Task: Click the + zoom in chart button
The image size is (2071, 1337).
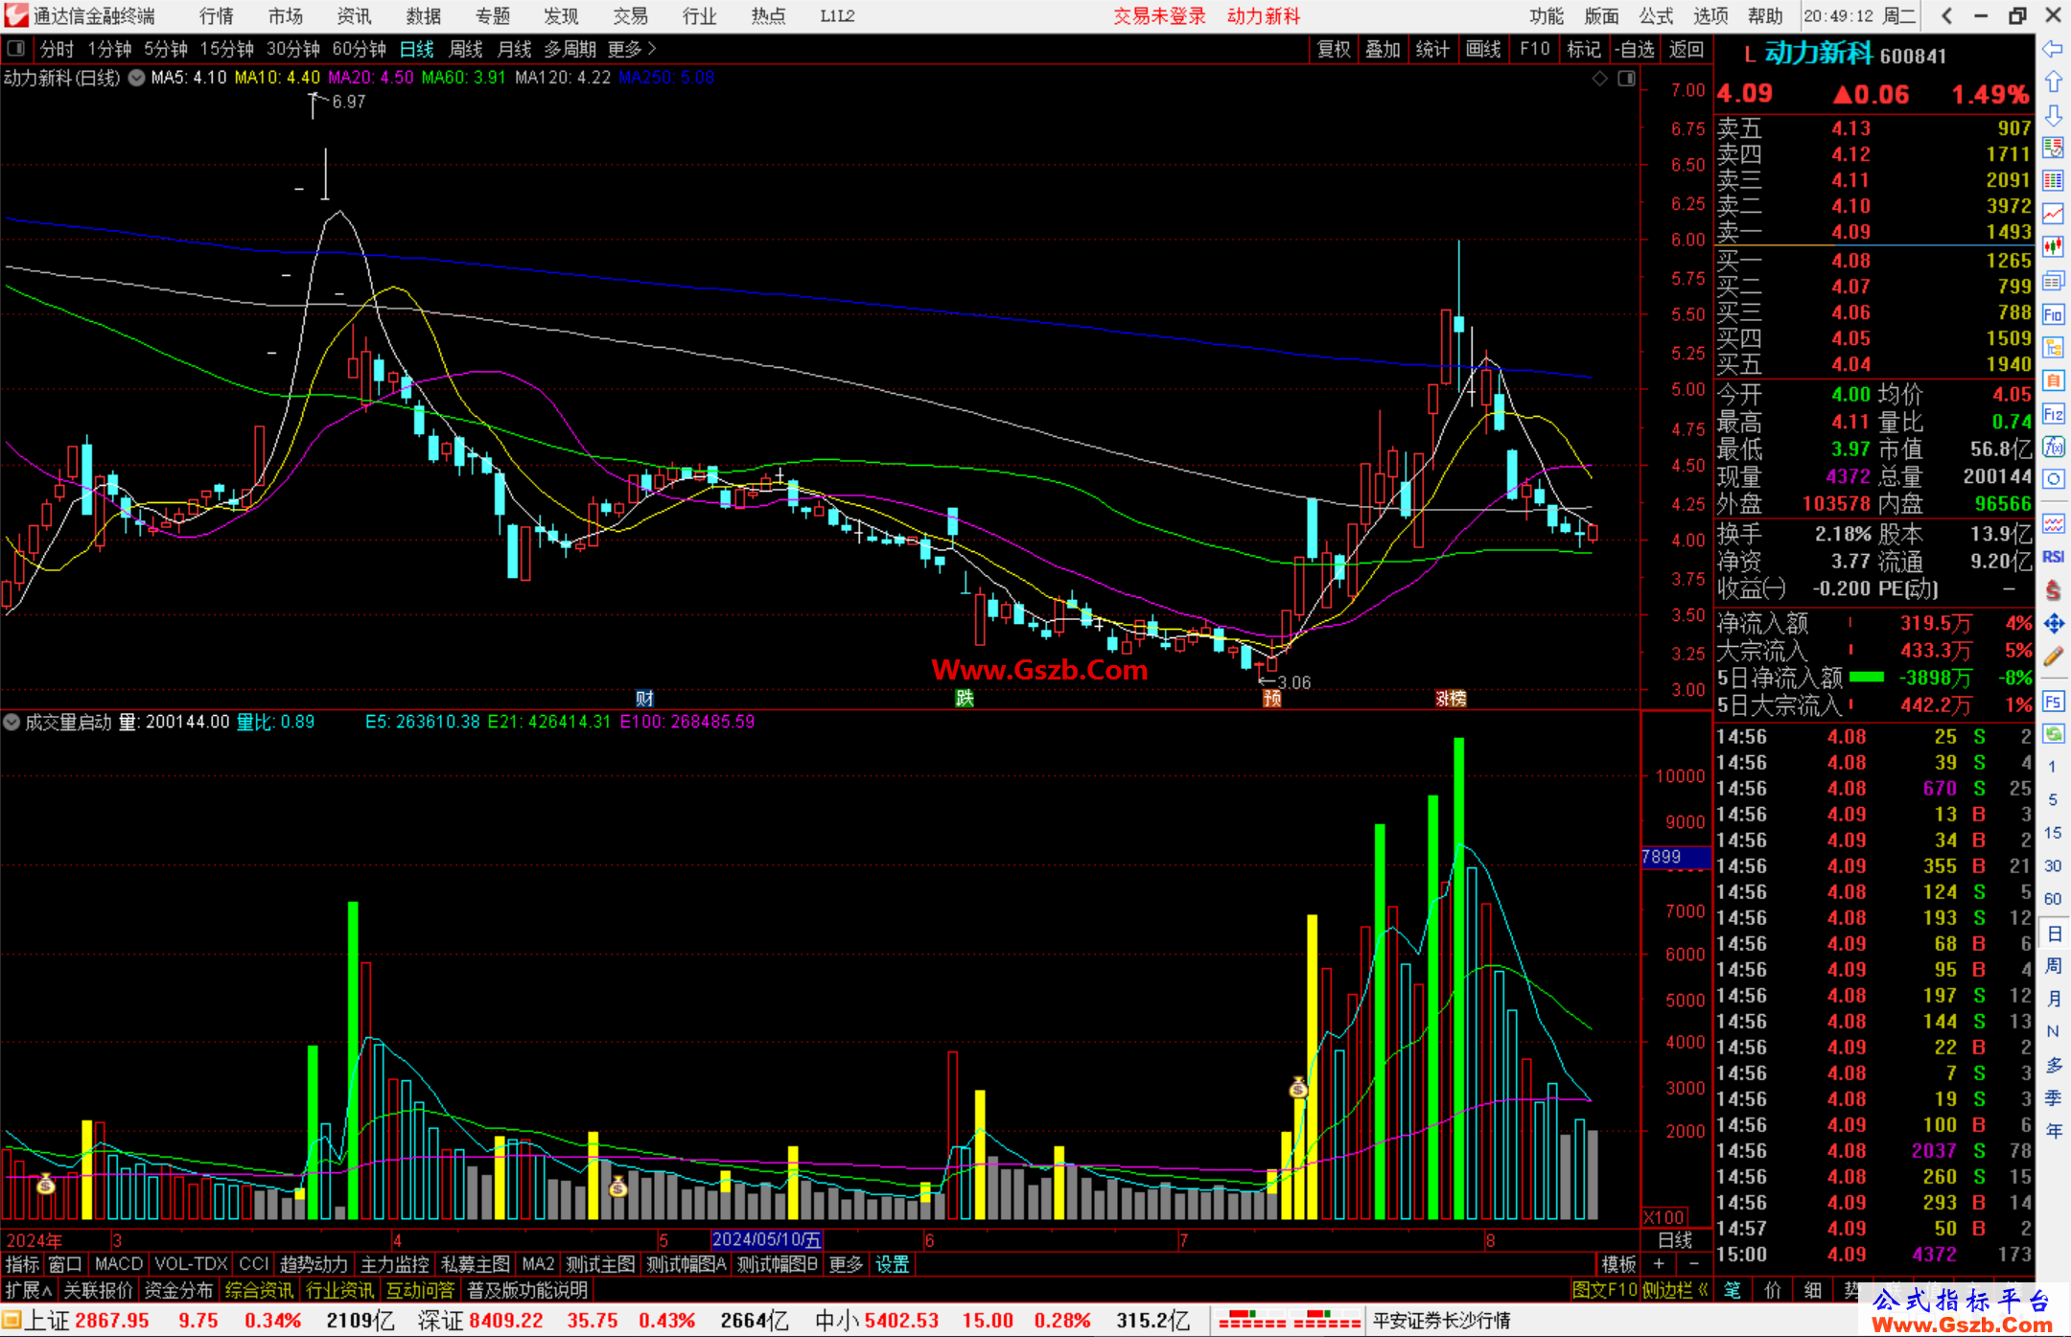Action: coord(1659,1264)
